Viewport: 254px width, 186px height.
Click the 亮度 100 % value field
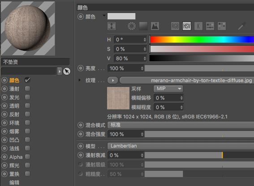coord(126,68)
